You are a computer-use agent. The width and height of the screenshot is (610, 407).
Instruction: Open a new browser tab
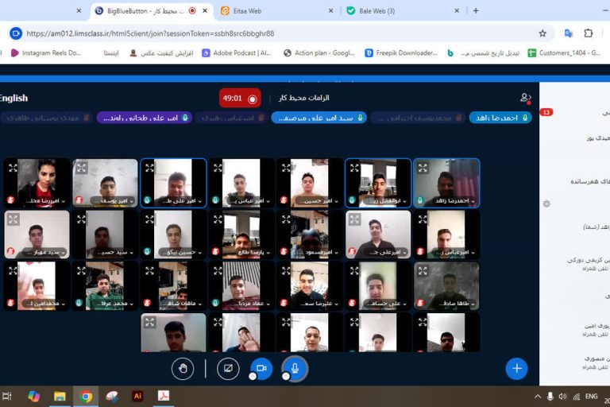[x=476, y=11]
